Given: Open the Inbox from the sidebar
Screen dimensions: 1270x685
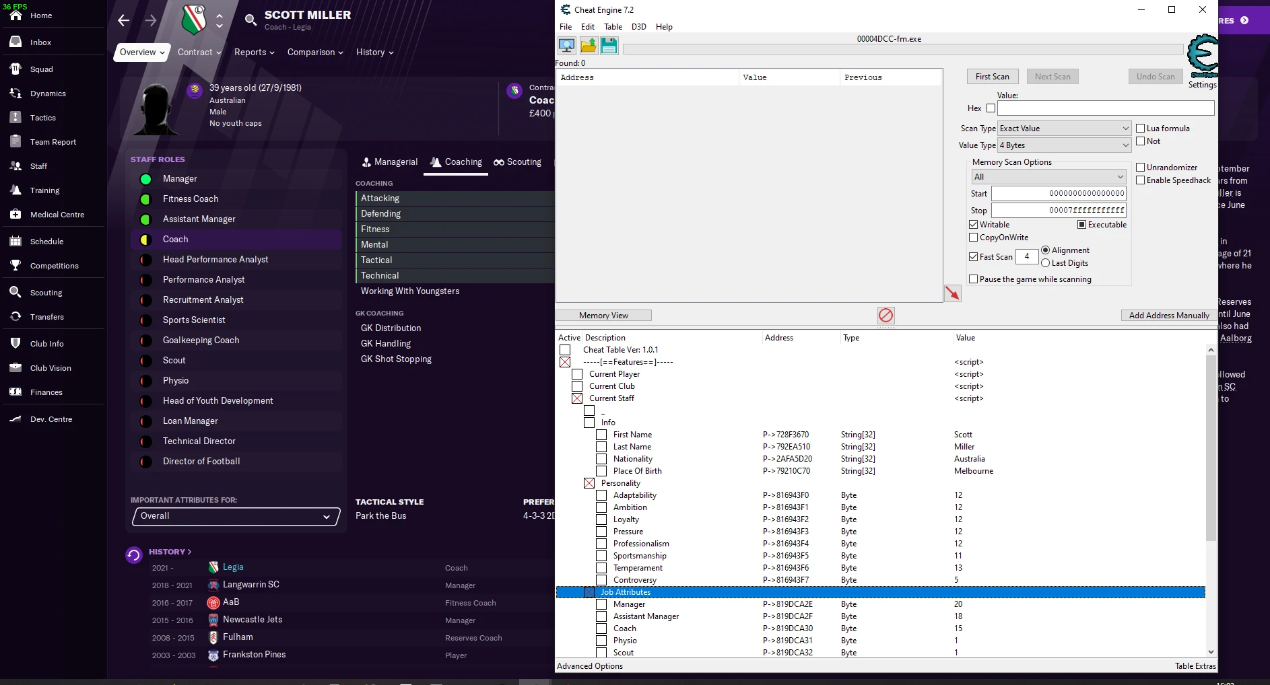Looking at the screenshot, I should click(40, 42).
